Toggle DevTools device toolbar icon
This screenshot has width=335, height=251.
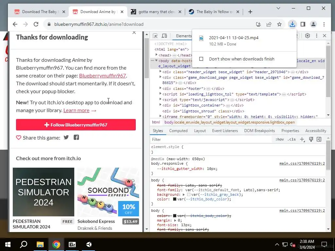click(x=164, y=36)
